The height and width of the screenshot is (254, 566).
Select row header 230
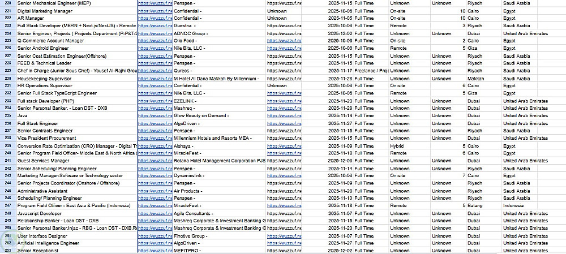pos(8,78)
